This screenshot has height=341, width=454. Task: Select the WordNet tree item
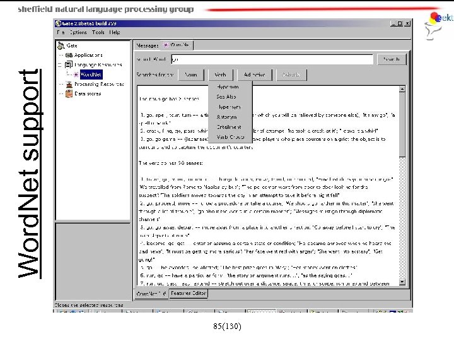91,75
